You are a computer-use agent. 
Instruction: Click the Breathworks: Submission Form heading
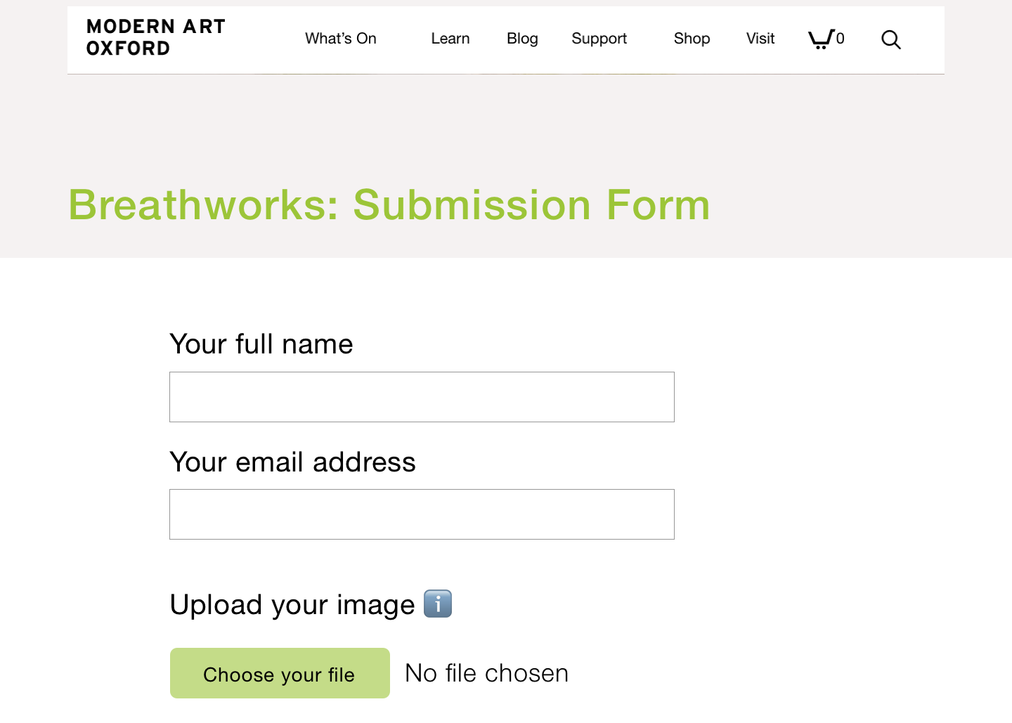pyautogui.click(x=389, y=205)
